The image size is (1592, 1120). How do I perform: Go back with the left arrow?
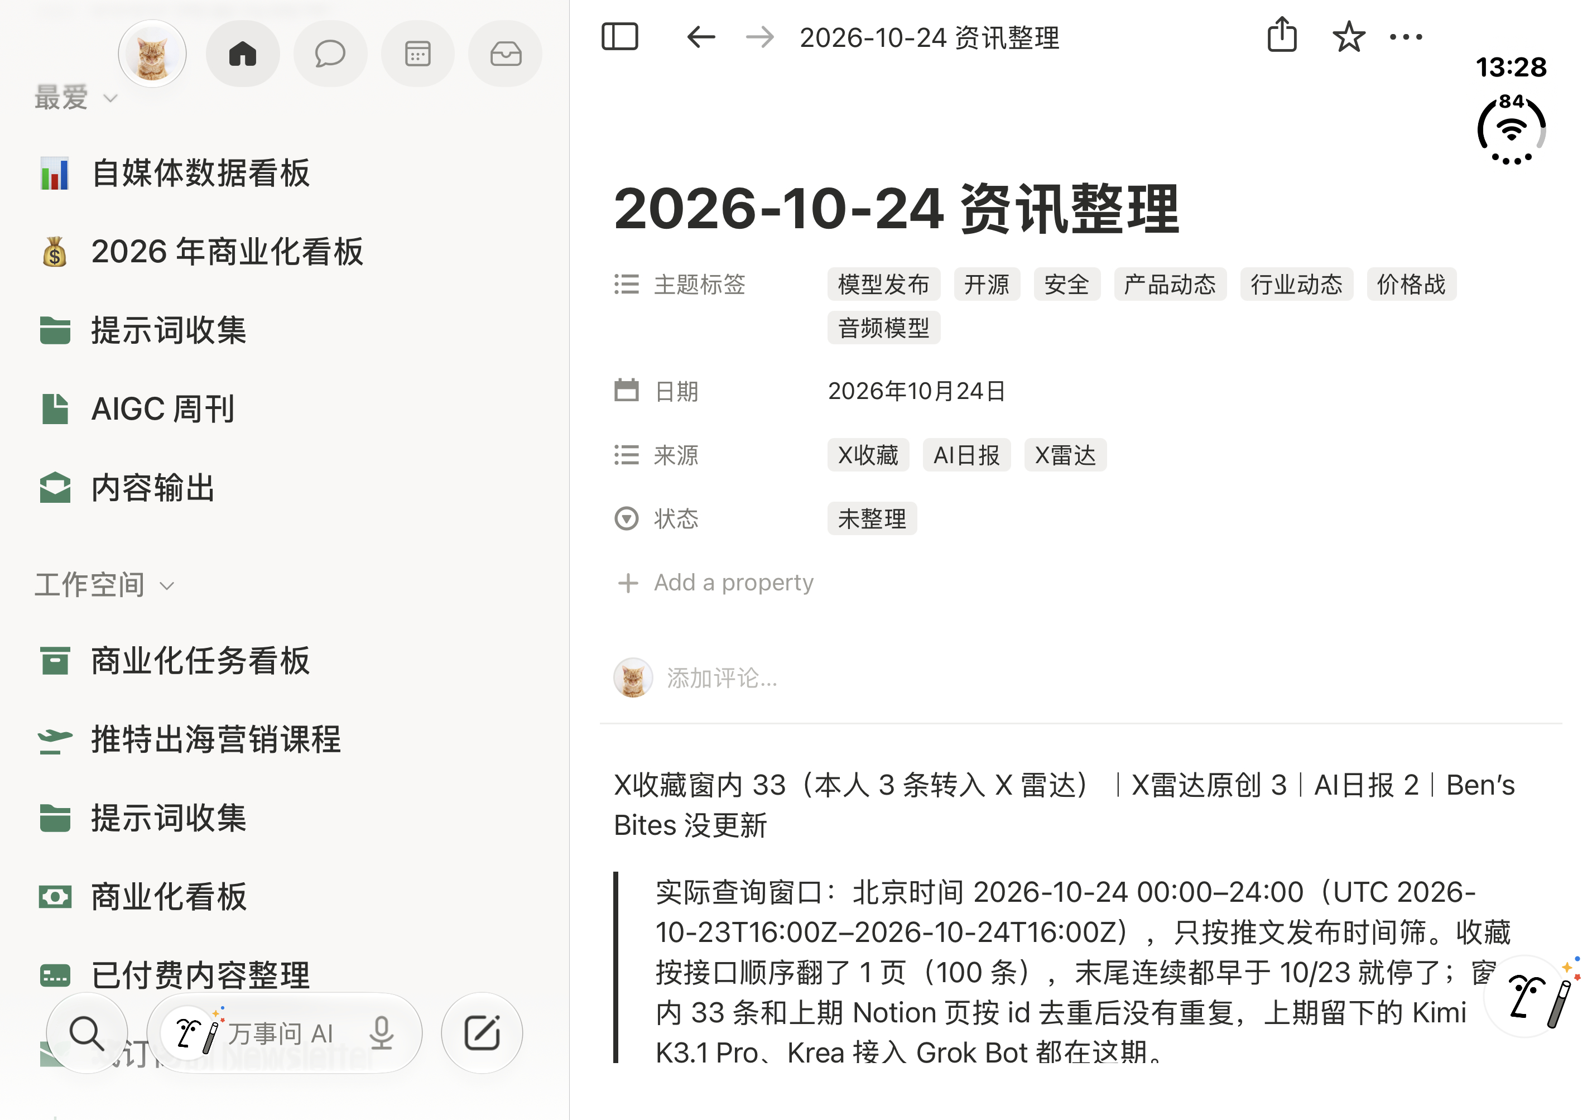pos(701,37)
